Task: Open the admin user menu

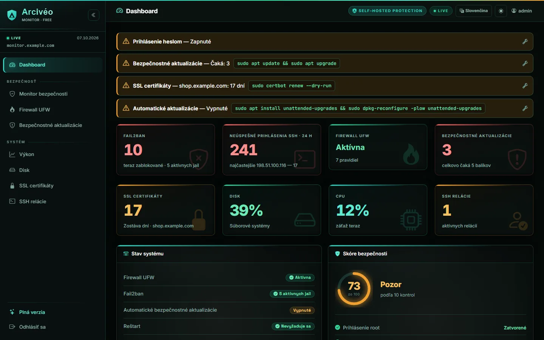Action: tap(522, 11)
